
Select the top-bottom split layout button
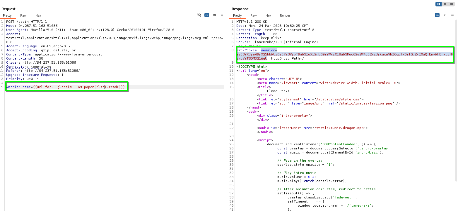click(445, 4)
